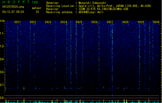162x103 pixels.
Task: Click the meteor count value 20
Action: coord(37,12)
